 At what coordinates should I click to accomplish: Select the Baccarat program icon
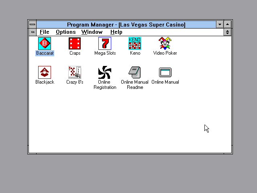pyautogui.click(x=45, y=43)
